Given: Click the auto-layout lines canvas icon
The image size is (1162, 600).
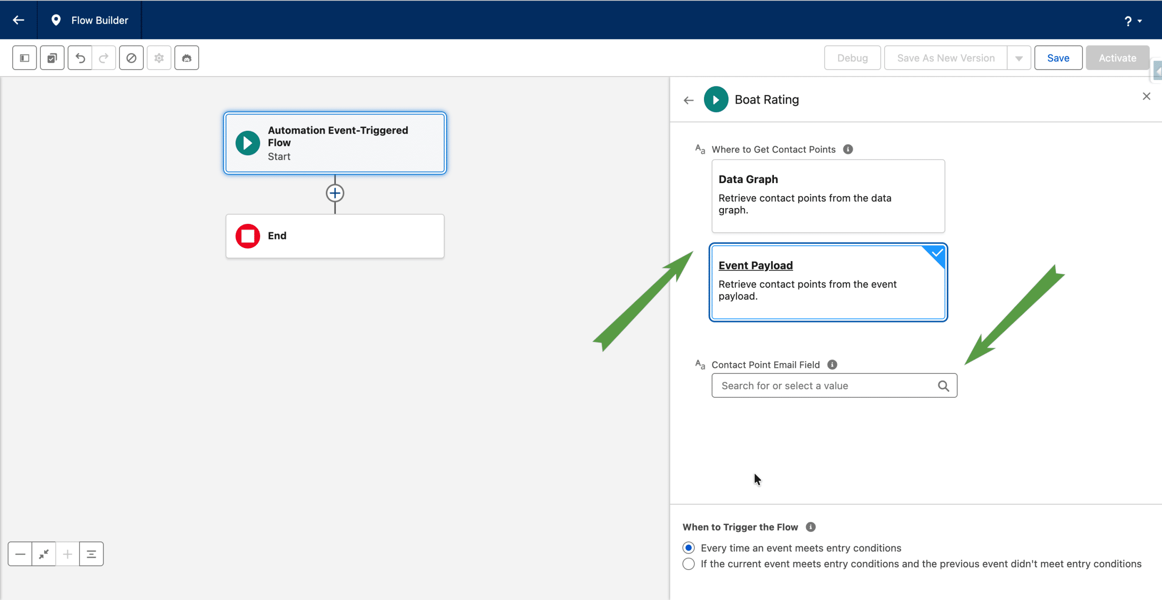Looking at the screenshot, I should tap(91, 554).
